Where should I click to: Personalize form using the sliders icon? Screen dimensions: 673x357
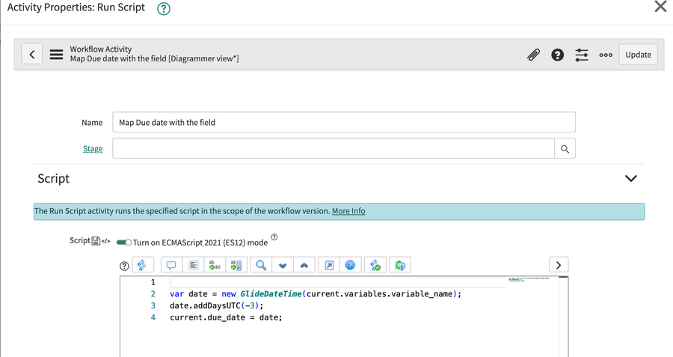click(582, 55)
